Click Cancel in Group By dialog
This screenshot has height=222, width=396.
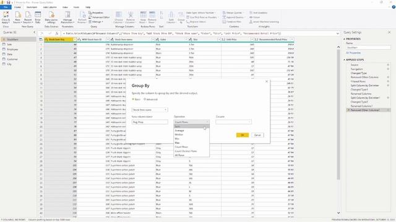257,135
